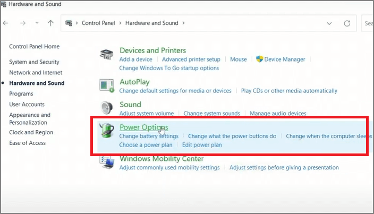
Task: Click Choose a power plan link
Action: pyautogui.click(x=146, y=145)
